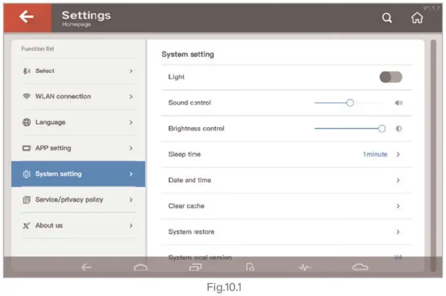Tap the pulse waveform icon in bottom bar
The image size is (446, 296).
[305, 267]
